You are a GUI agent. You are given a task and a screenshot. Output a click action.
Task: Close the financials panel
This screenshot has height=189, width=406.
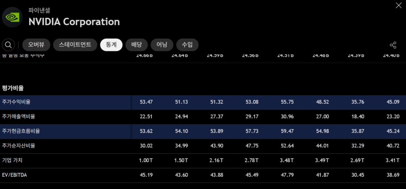coord(398,5)
